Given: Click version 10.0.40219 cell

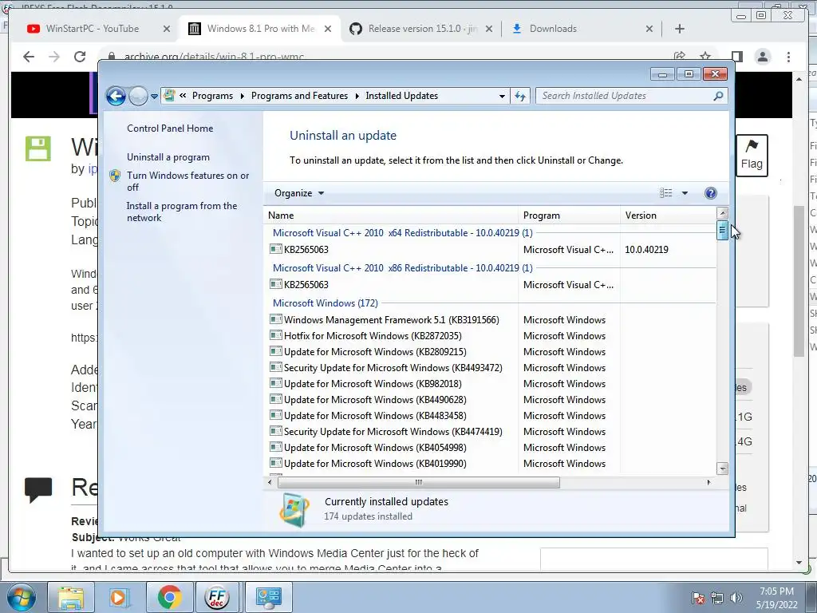Looking at the screenshot, I should click(646, 250).
